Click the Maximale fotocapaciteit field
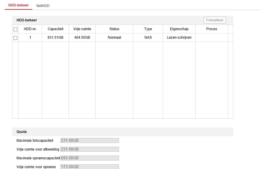 pos(89,141)
